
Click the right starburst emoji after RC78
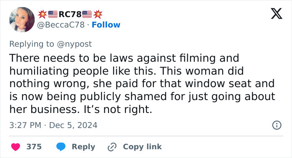(x=98, y=14)
